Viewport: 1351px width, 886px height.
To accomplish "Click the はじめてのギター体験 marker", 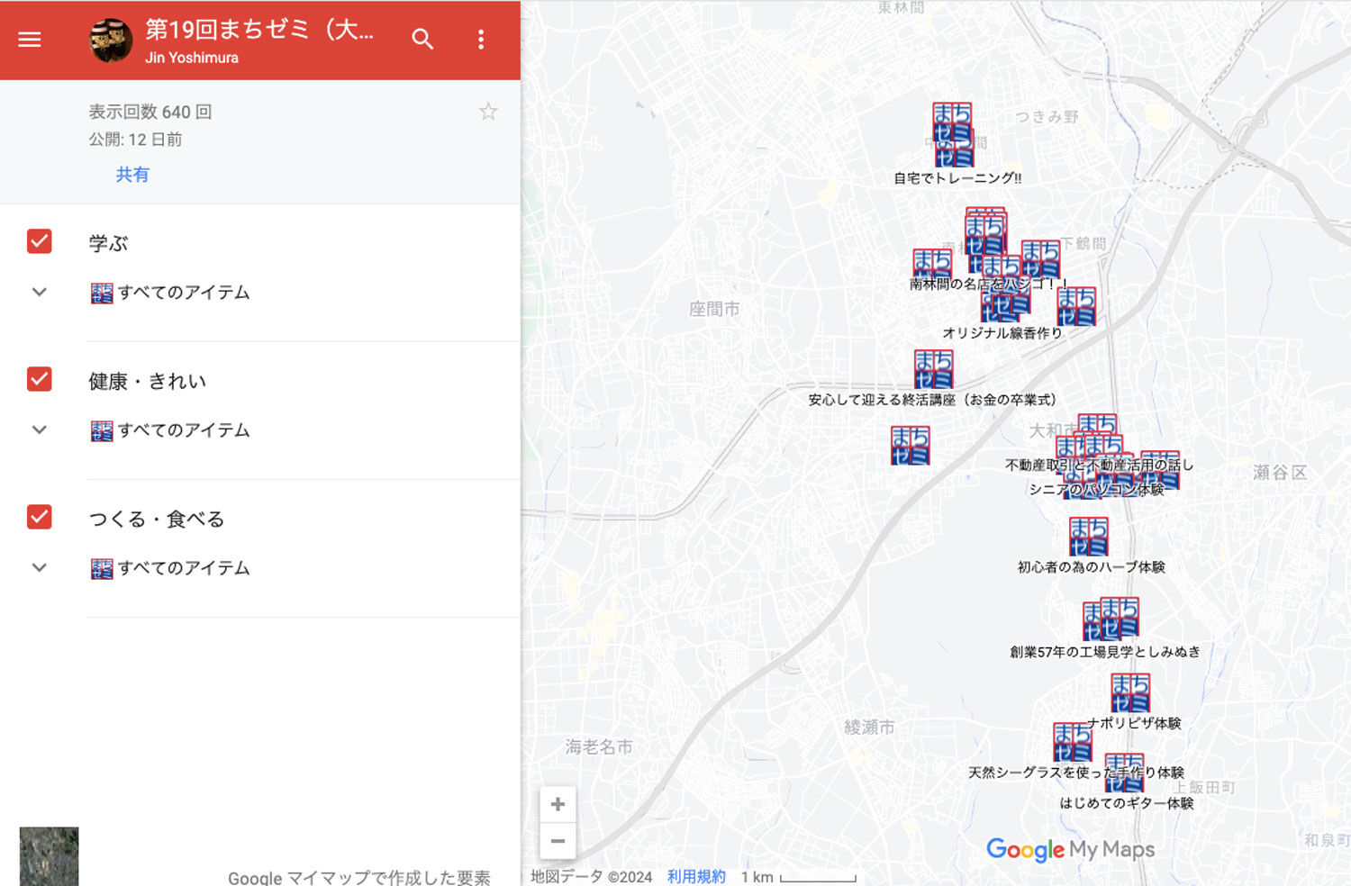I will point(1124,773).
